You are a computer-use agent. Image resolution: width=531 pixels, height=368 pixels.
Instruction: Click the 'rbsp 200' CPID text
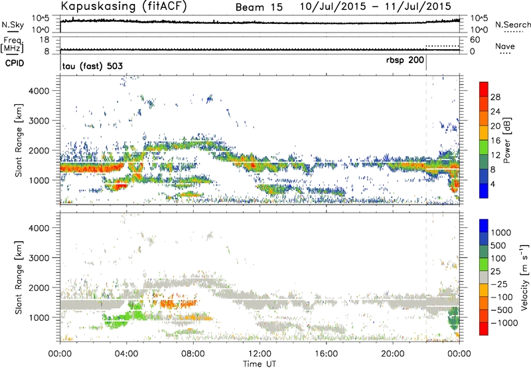[405, 60]
